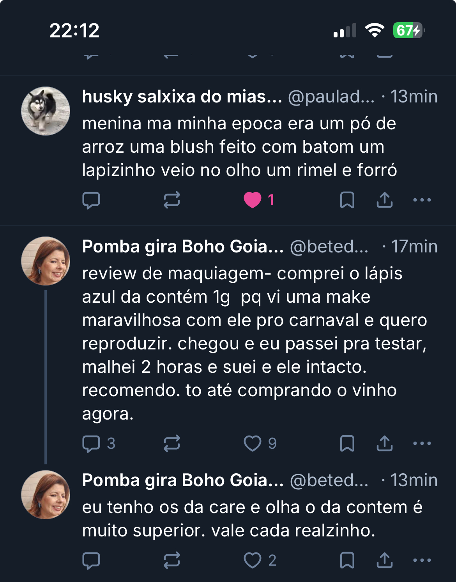Open the husky dog profile picture
456x582 pixels.
[46, 111]
